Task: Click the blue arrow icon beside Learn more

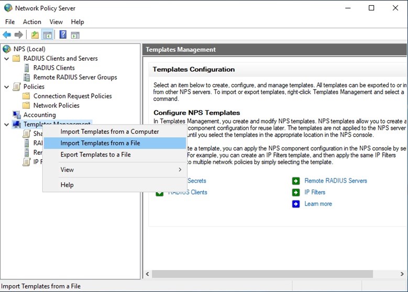Action: coord(296,204)
